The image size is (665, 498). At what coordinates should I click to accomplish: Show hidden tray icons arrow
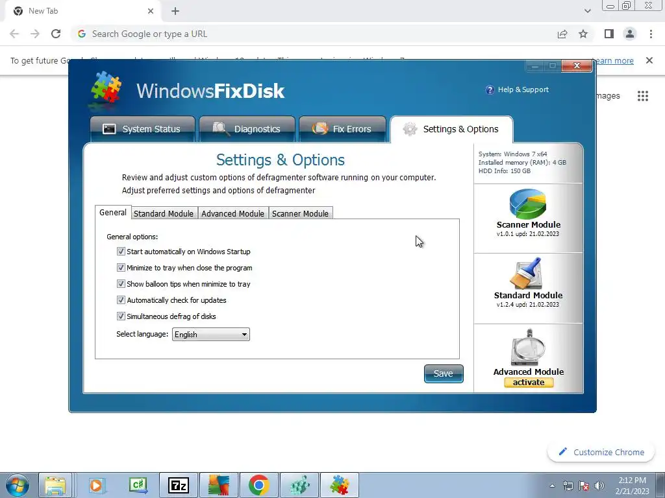click(552, 486)
